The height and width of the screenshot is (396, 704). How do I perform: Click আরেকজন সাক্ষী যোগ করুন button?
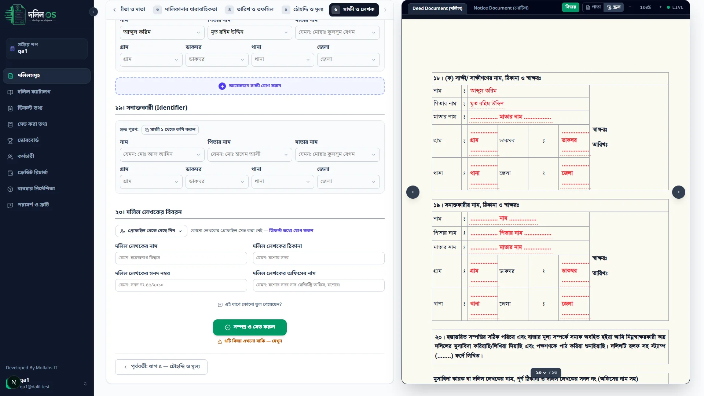coord(250,86)
